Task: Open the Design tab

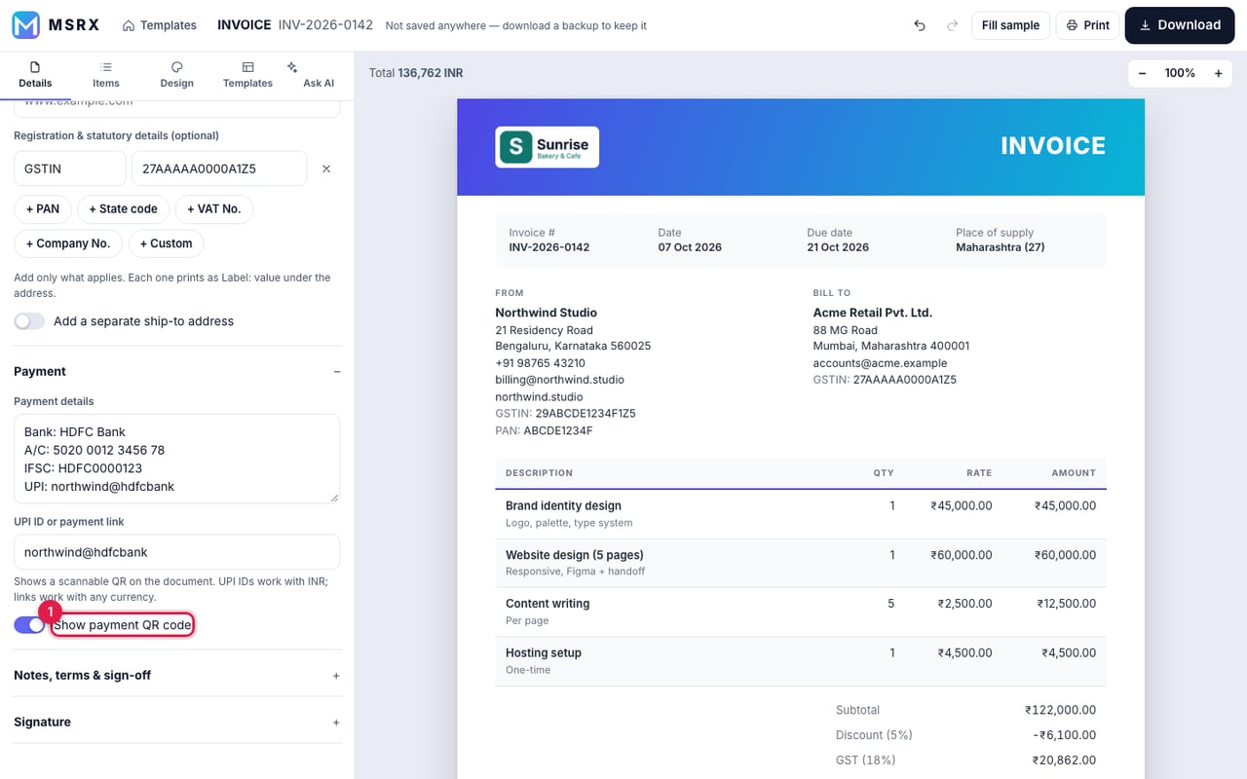Action: tap(177, 75)
